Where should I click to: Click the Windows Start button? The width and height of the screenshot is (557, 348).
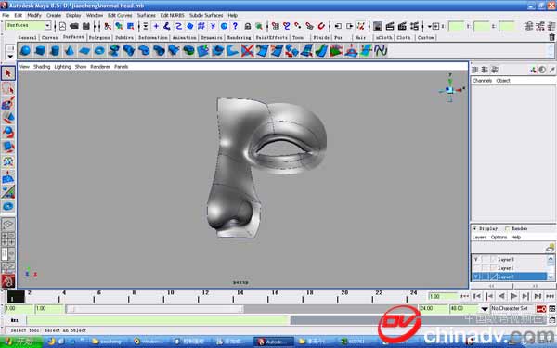point(20,342)
